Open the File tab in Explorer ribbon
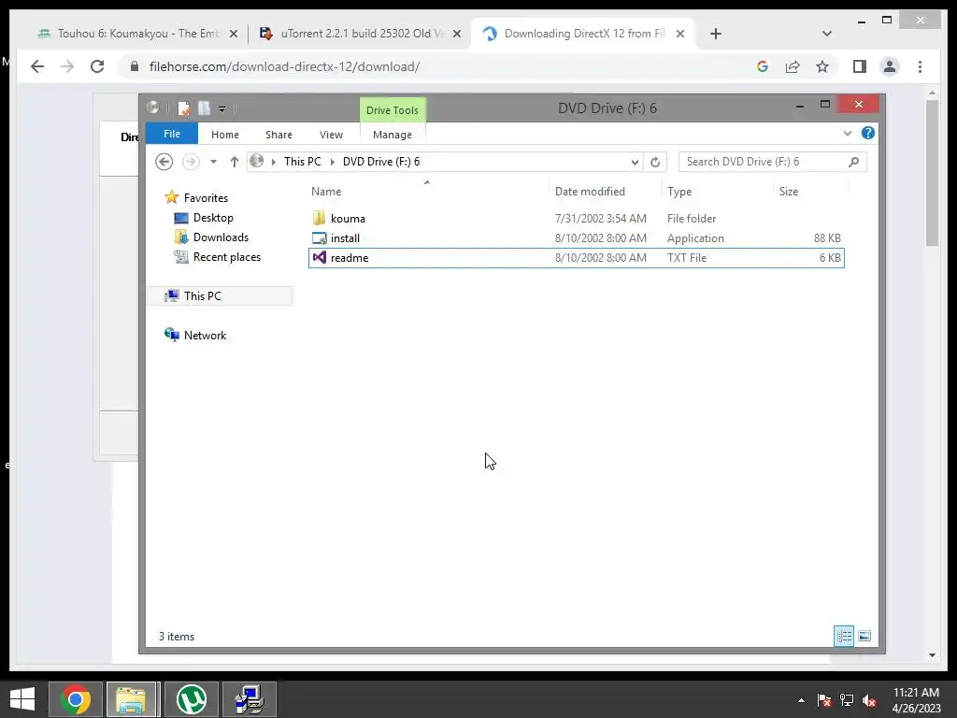The width and height of the screenshot is (957, 718). pos(172,134)
